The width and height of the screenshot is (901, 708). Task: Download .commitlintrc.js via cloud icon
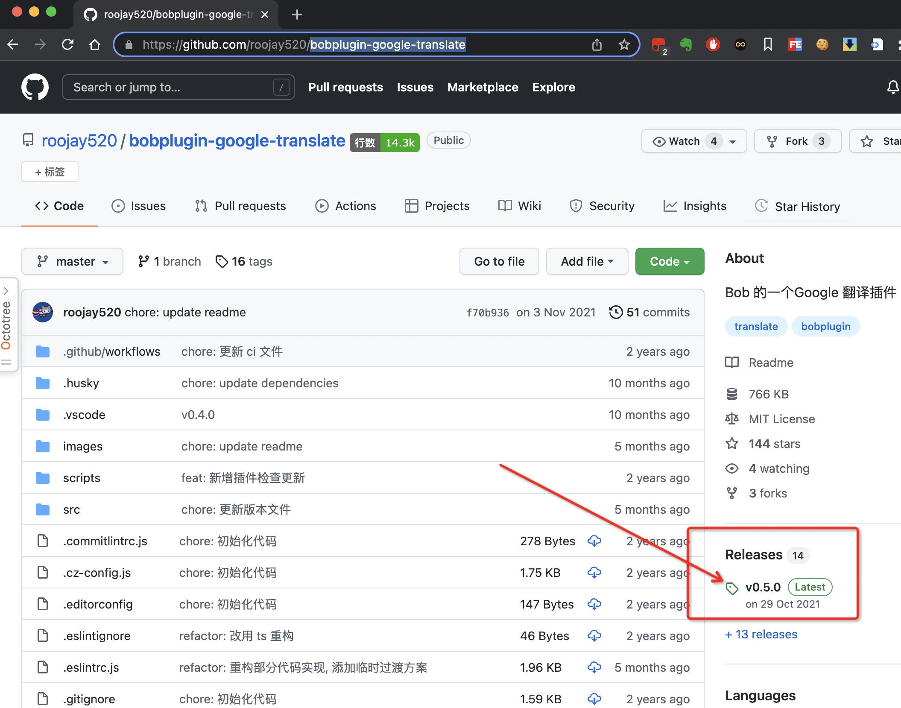coord(594,541)
